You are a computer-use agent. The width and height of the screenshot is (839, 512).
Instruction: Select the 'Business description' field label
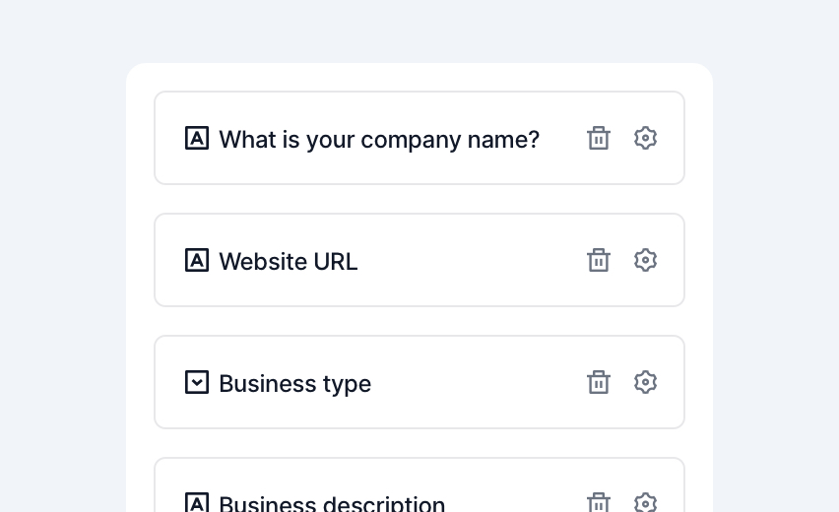[x=332, y=503]
